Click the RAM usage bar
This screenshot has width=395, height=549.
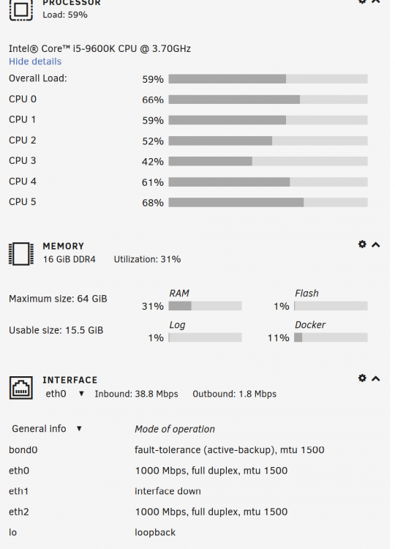[x=205, y=306]
